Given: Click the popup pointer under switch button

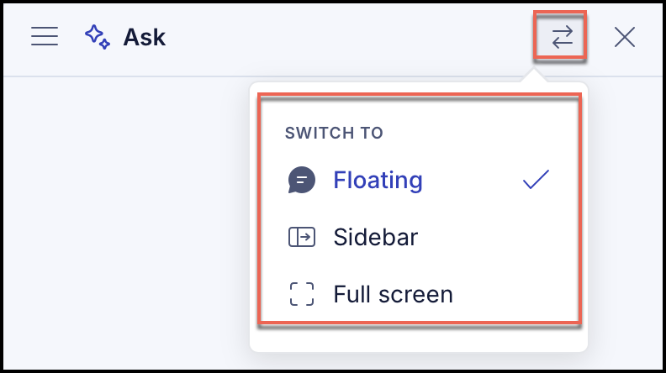Looking at the screenshot, I should point(533,76).
